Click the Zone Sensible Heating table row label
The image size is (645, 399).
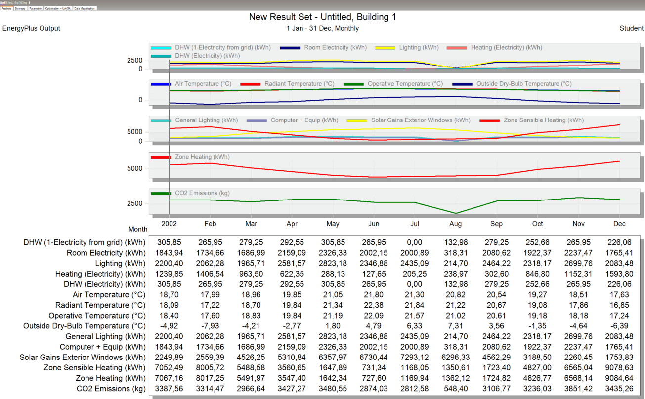pyautogui.click(x=95, y=367)
